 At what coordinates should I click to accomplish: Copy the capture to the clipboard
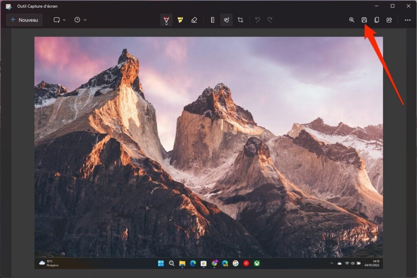[x=377, y=20]
